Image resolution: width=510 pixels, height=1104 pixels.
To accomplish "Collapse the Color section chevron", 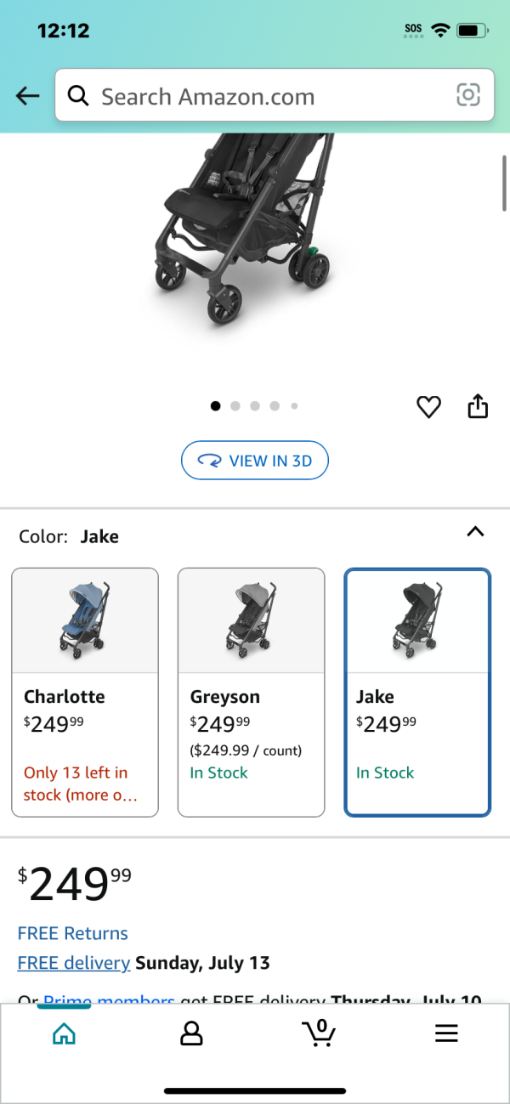I will [x=476, y=532].
